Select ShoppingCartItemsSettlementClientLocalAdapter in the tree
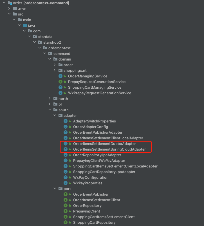 coord(115,166)
